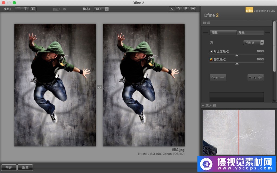Toggle the 预览 preview checkbox
The width and height of the screenshot is (277, 173).
tap(64, 9)
